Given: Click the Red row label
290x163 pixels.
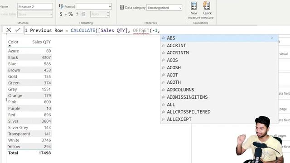Looking at the screenshot, I should point(12,115).
